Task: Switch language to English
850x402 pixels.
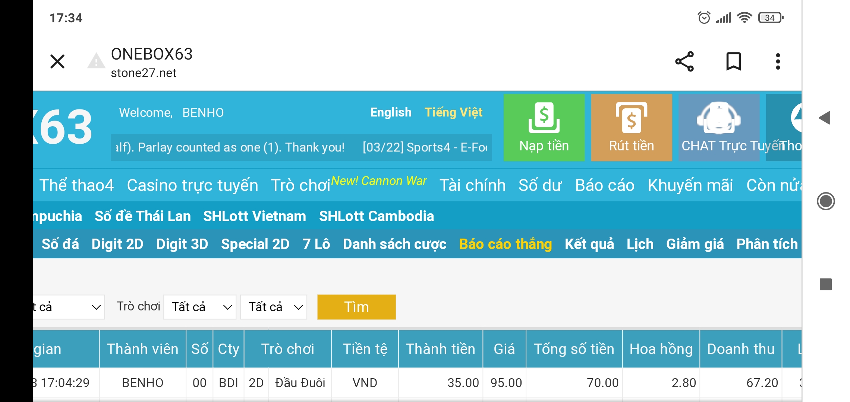Action: pyautogui.click(x=391, y=112)
